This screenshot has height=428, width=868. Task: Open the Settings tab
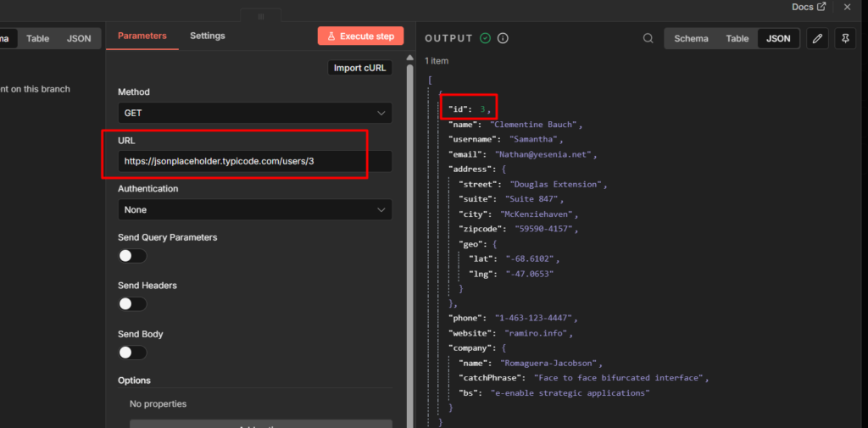208,36
